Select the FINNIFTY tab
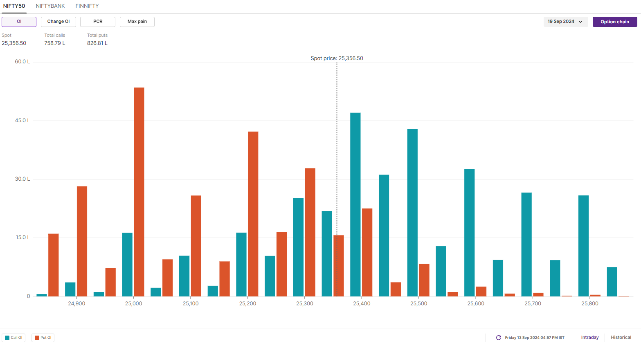Screen dimensions: 641x345 (87, 6)
